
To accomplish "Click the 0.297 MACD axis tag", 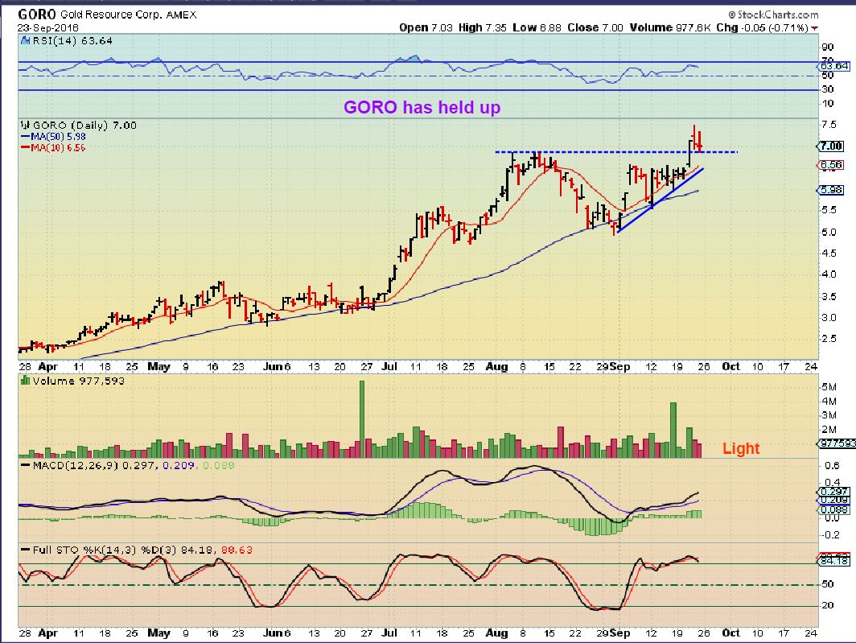I will coord(834,491).
